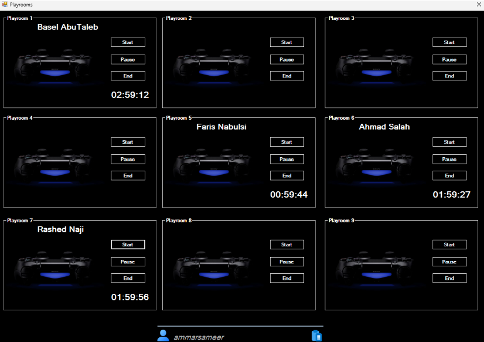End the Playroom 4 session

pyautogui.click(x=128, y=176)
